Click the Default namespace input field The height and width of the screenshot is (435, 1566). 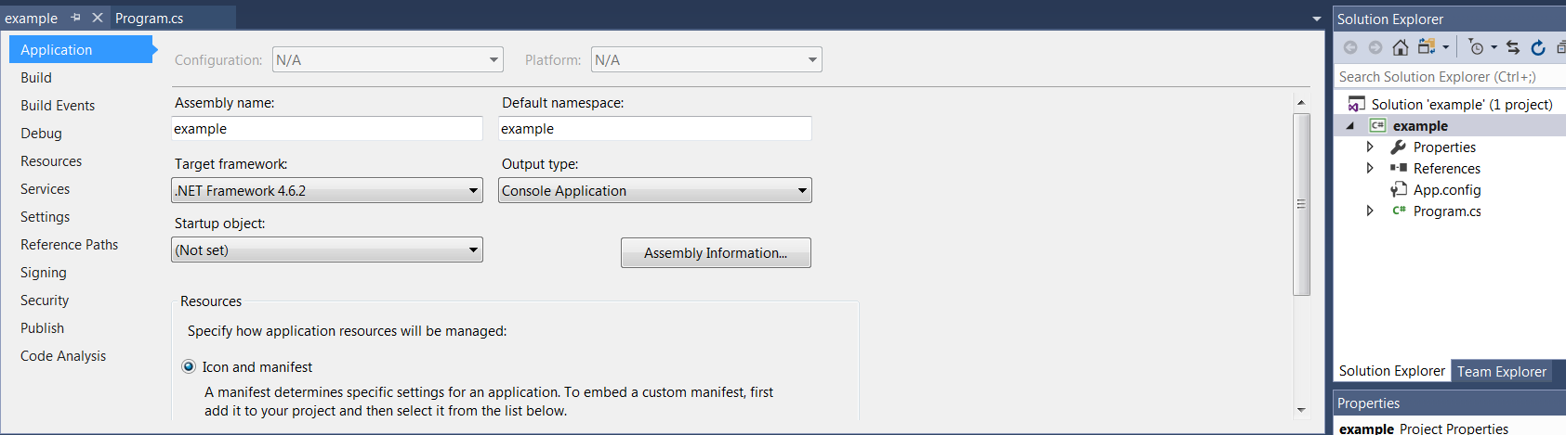click(x=654, y=128)
